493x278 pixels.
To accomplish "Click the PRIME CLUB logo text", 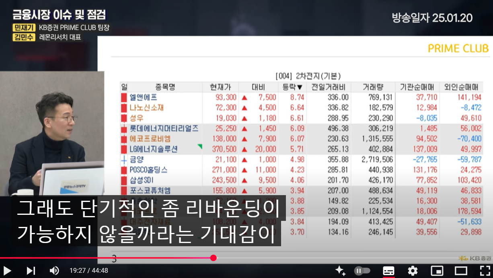I will [458, 49].
